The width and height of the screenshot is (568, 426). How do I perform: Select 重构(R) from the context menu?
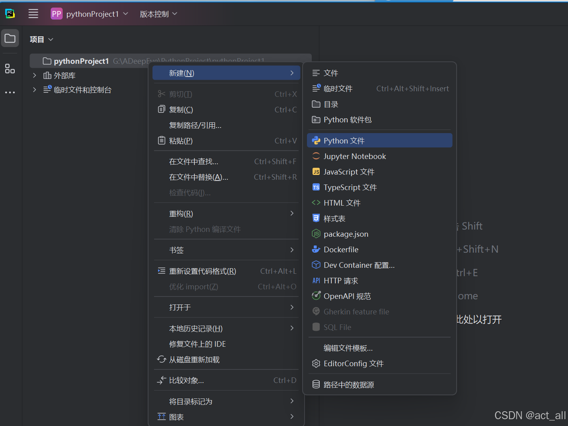click(181, 213)
